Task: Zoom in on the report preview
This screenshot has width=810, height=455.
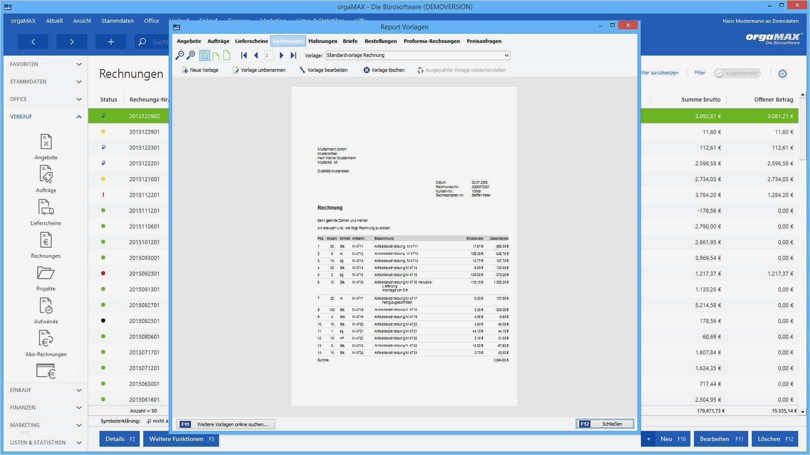Action: point(191,56)
